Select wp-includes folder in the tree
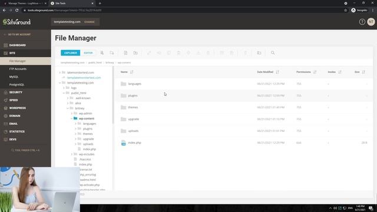Image resolution: width=377 pixels, height=212 pixels. (x=87, y=154)
